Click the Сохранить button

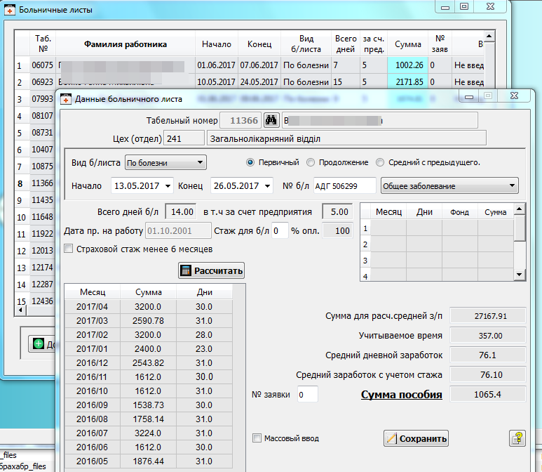(x=416, y=438)
